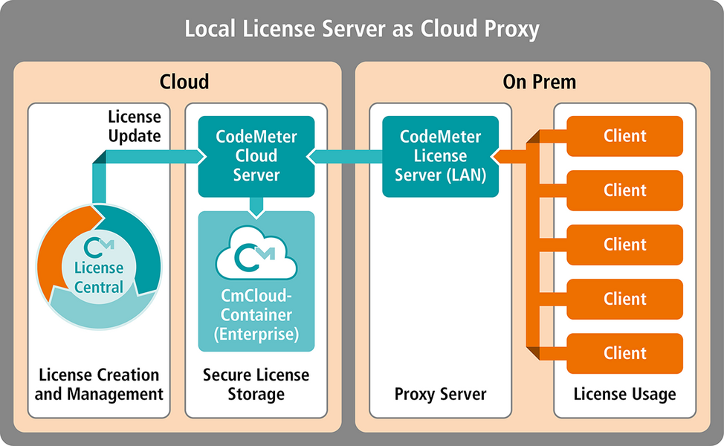
Task: Click the License Central circular arrows icon
Action: click(x=99, y=267)
